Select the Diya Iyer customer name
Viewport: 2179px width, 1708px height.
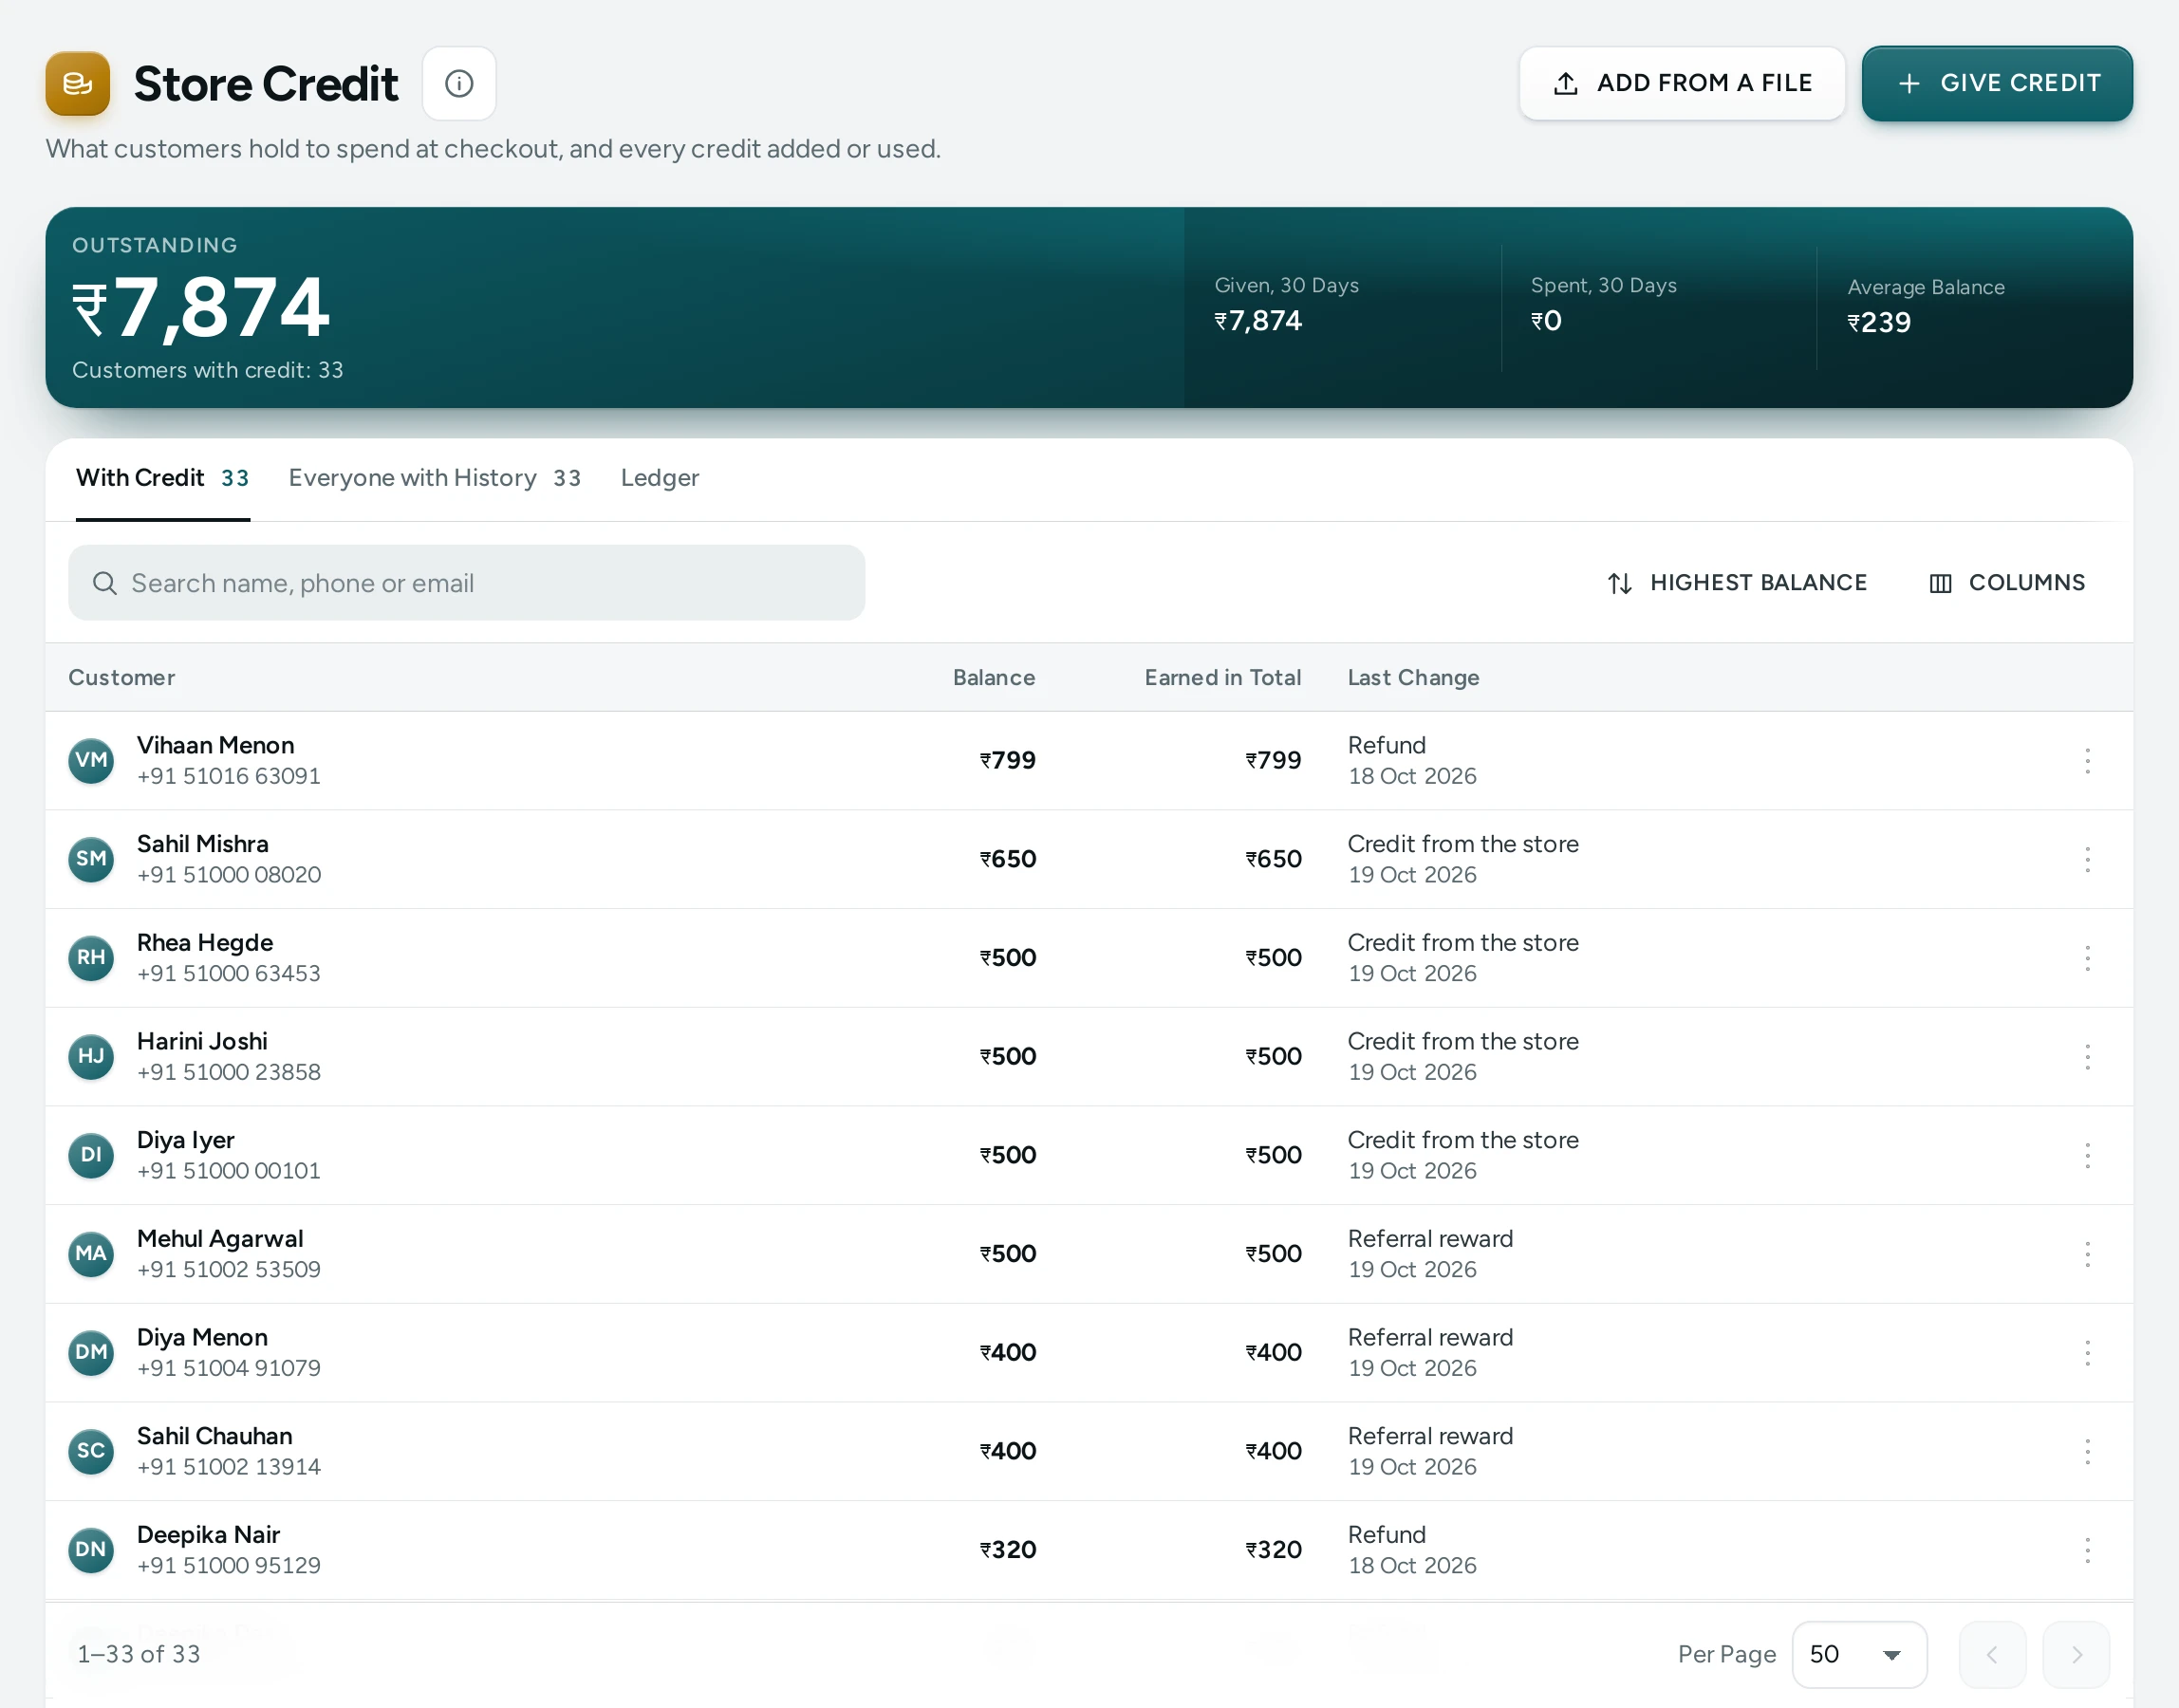pos(186,1140)
